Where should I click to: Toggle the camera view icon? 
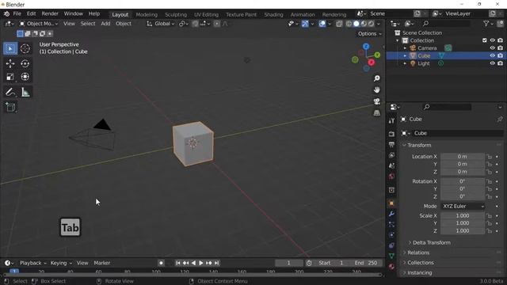point(377,101)
